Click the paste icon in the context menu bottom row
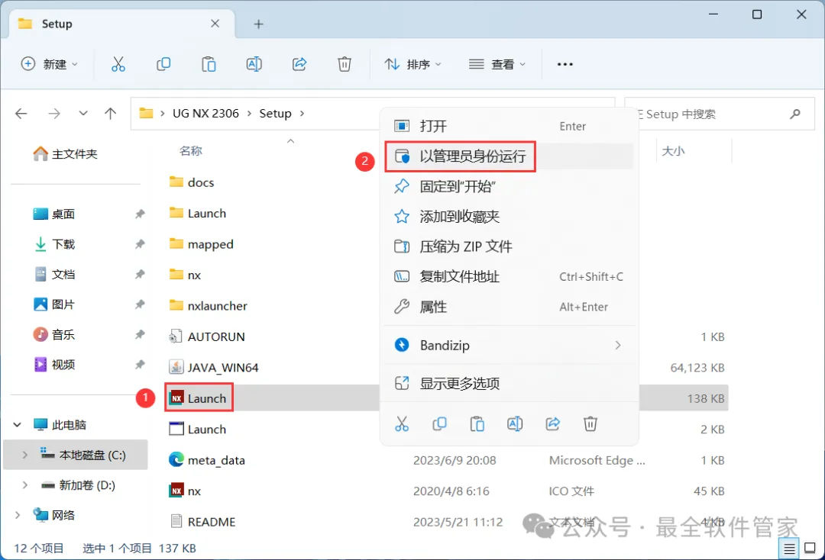825x560 pixels. 477,424
